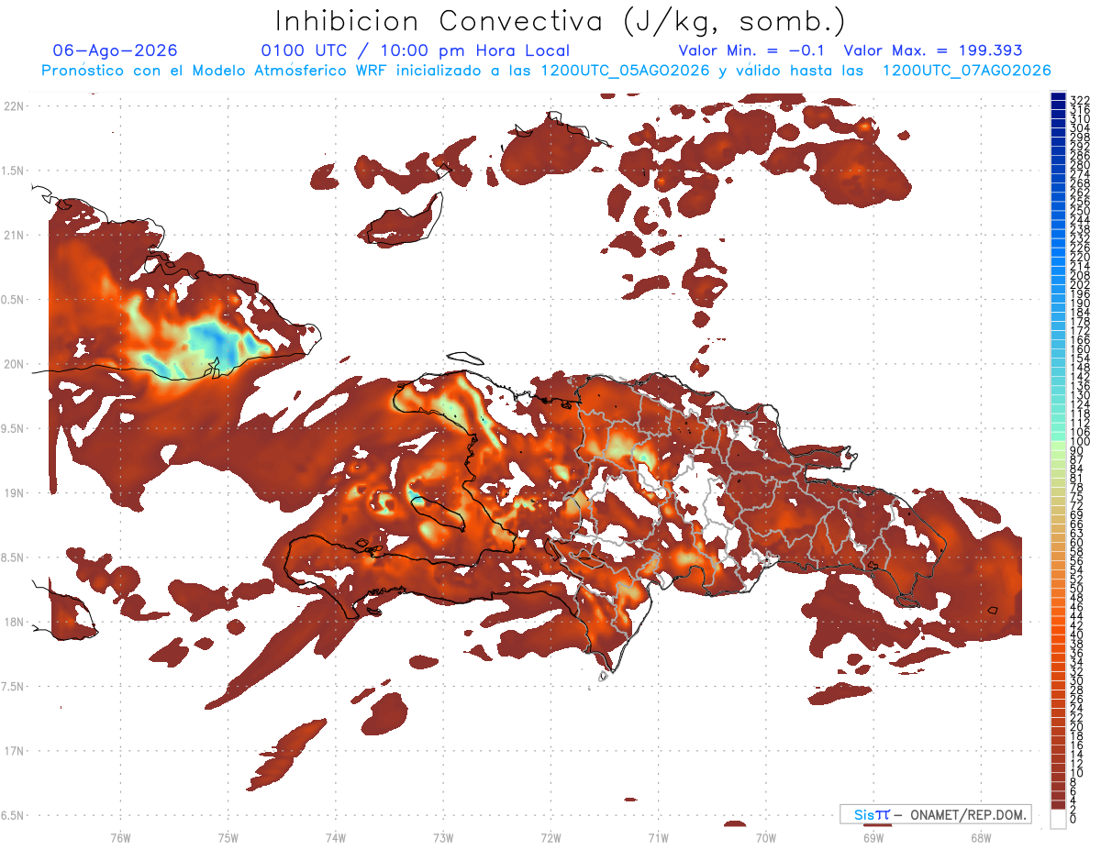This screenshot has height=850, width=1101.
Task: Click the "0" value on the color scale
Action: (x=1073, y=820)
